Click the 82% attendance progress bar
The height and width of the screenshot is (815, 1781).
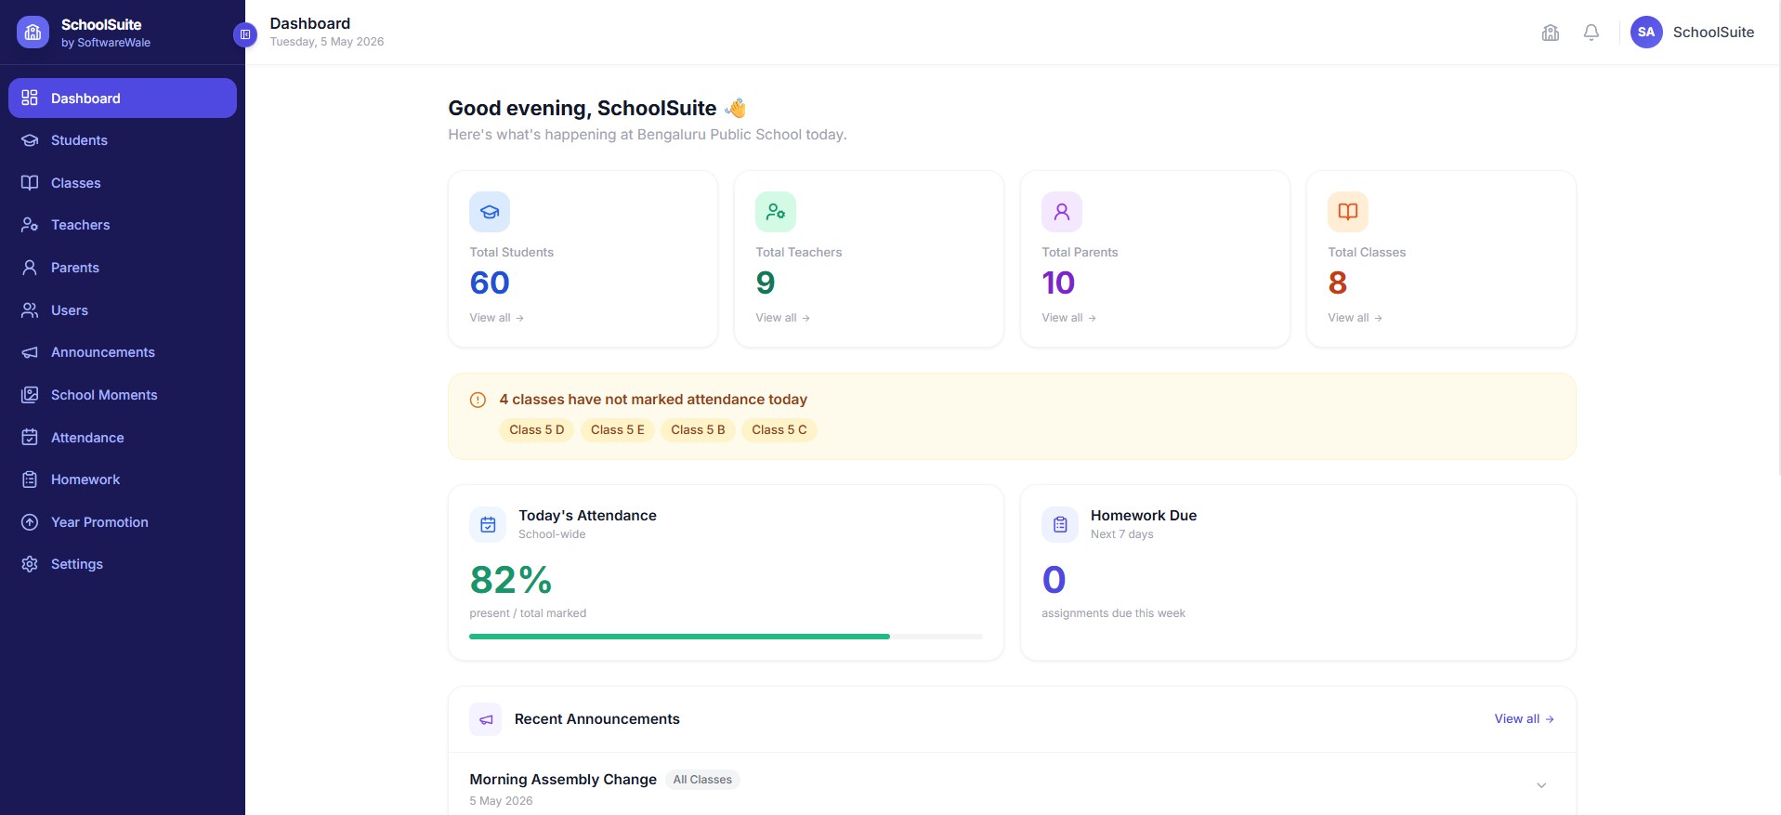(726, 637)
